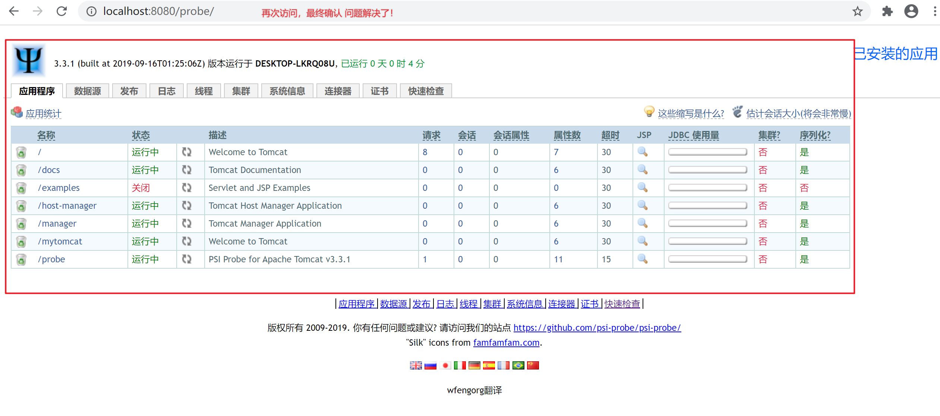
Task: Open the 证书 tab
Action: pyautogui.click(x=380, y=91)
